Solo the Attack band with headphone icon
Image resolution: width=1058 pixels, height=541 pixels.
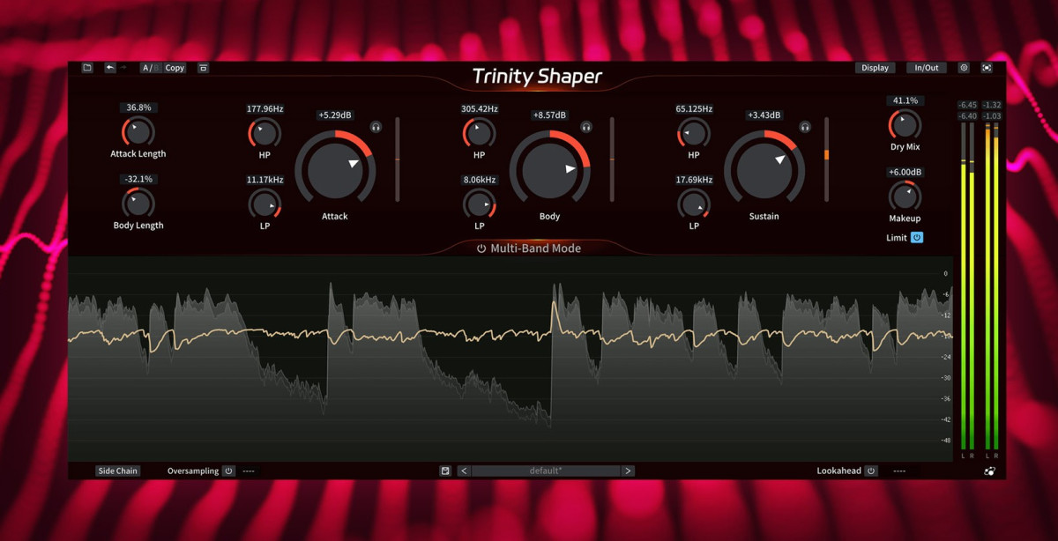point(376,128)
